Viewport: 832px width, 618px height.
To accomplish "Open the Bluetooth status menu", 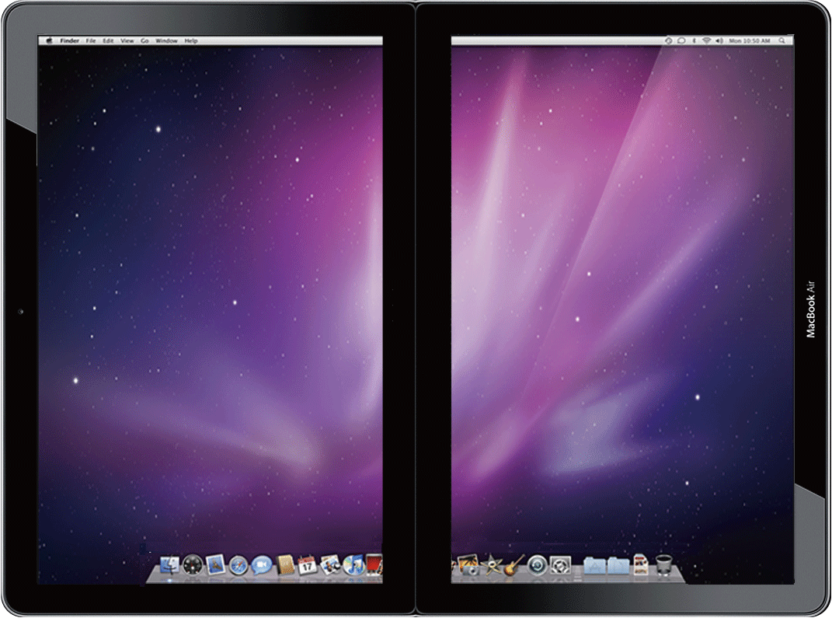I will tap(694, 40).
